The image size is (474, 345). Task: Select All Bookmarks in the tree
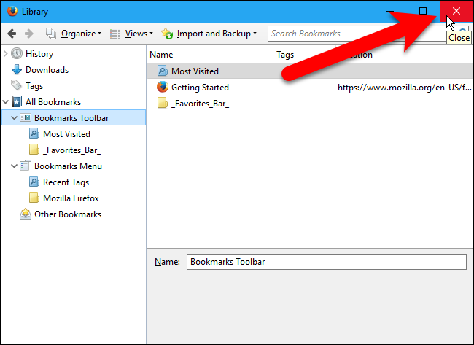[53, 102]
